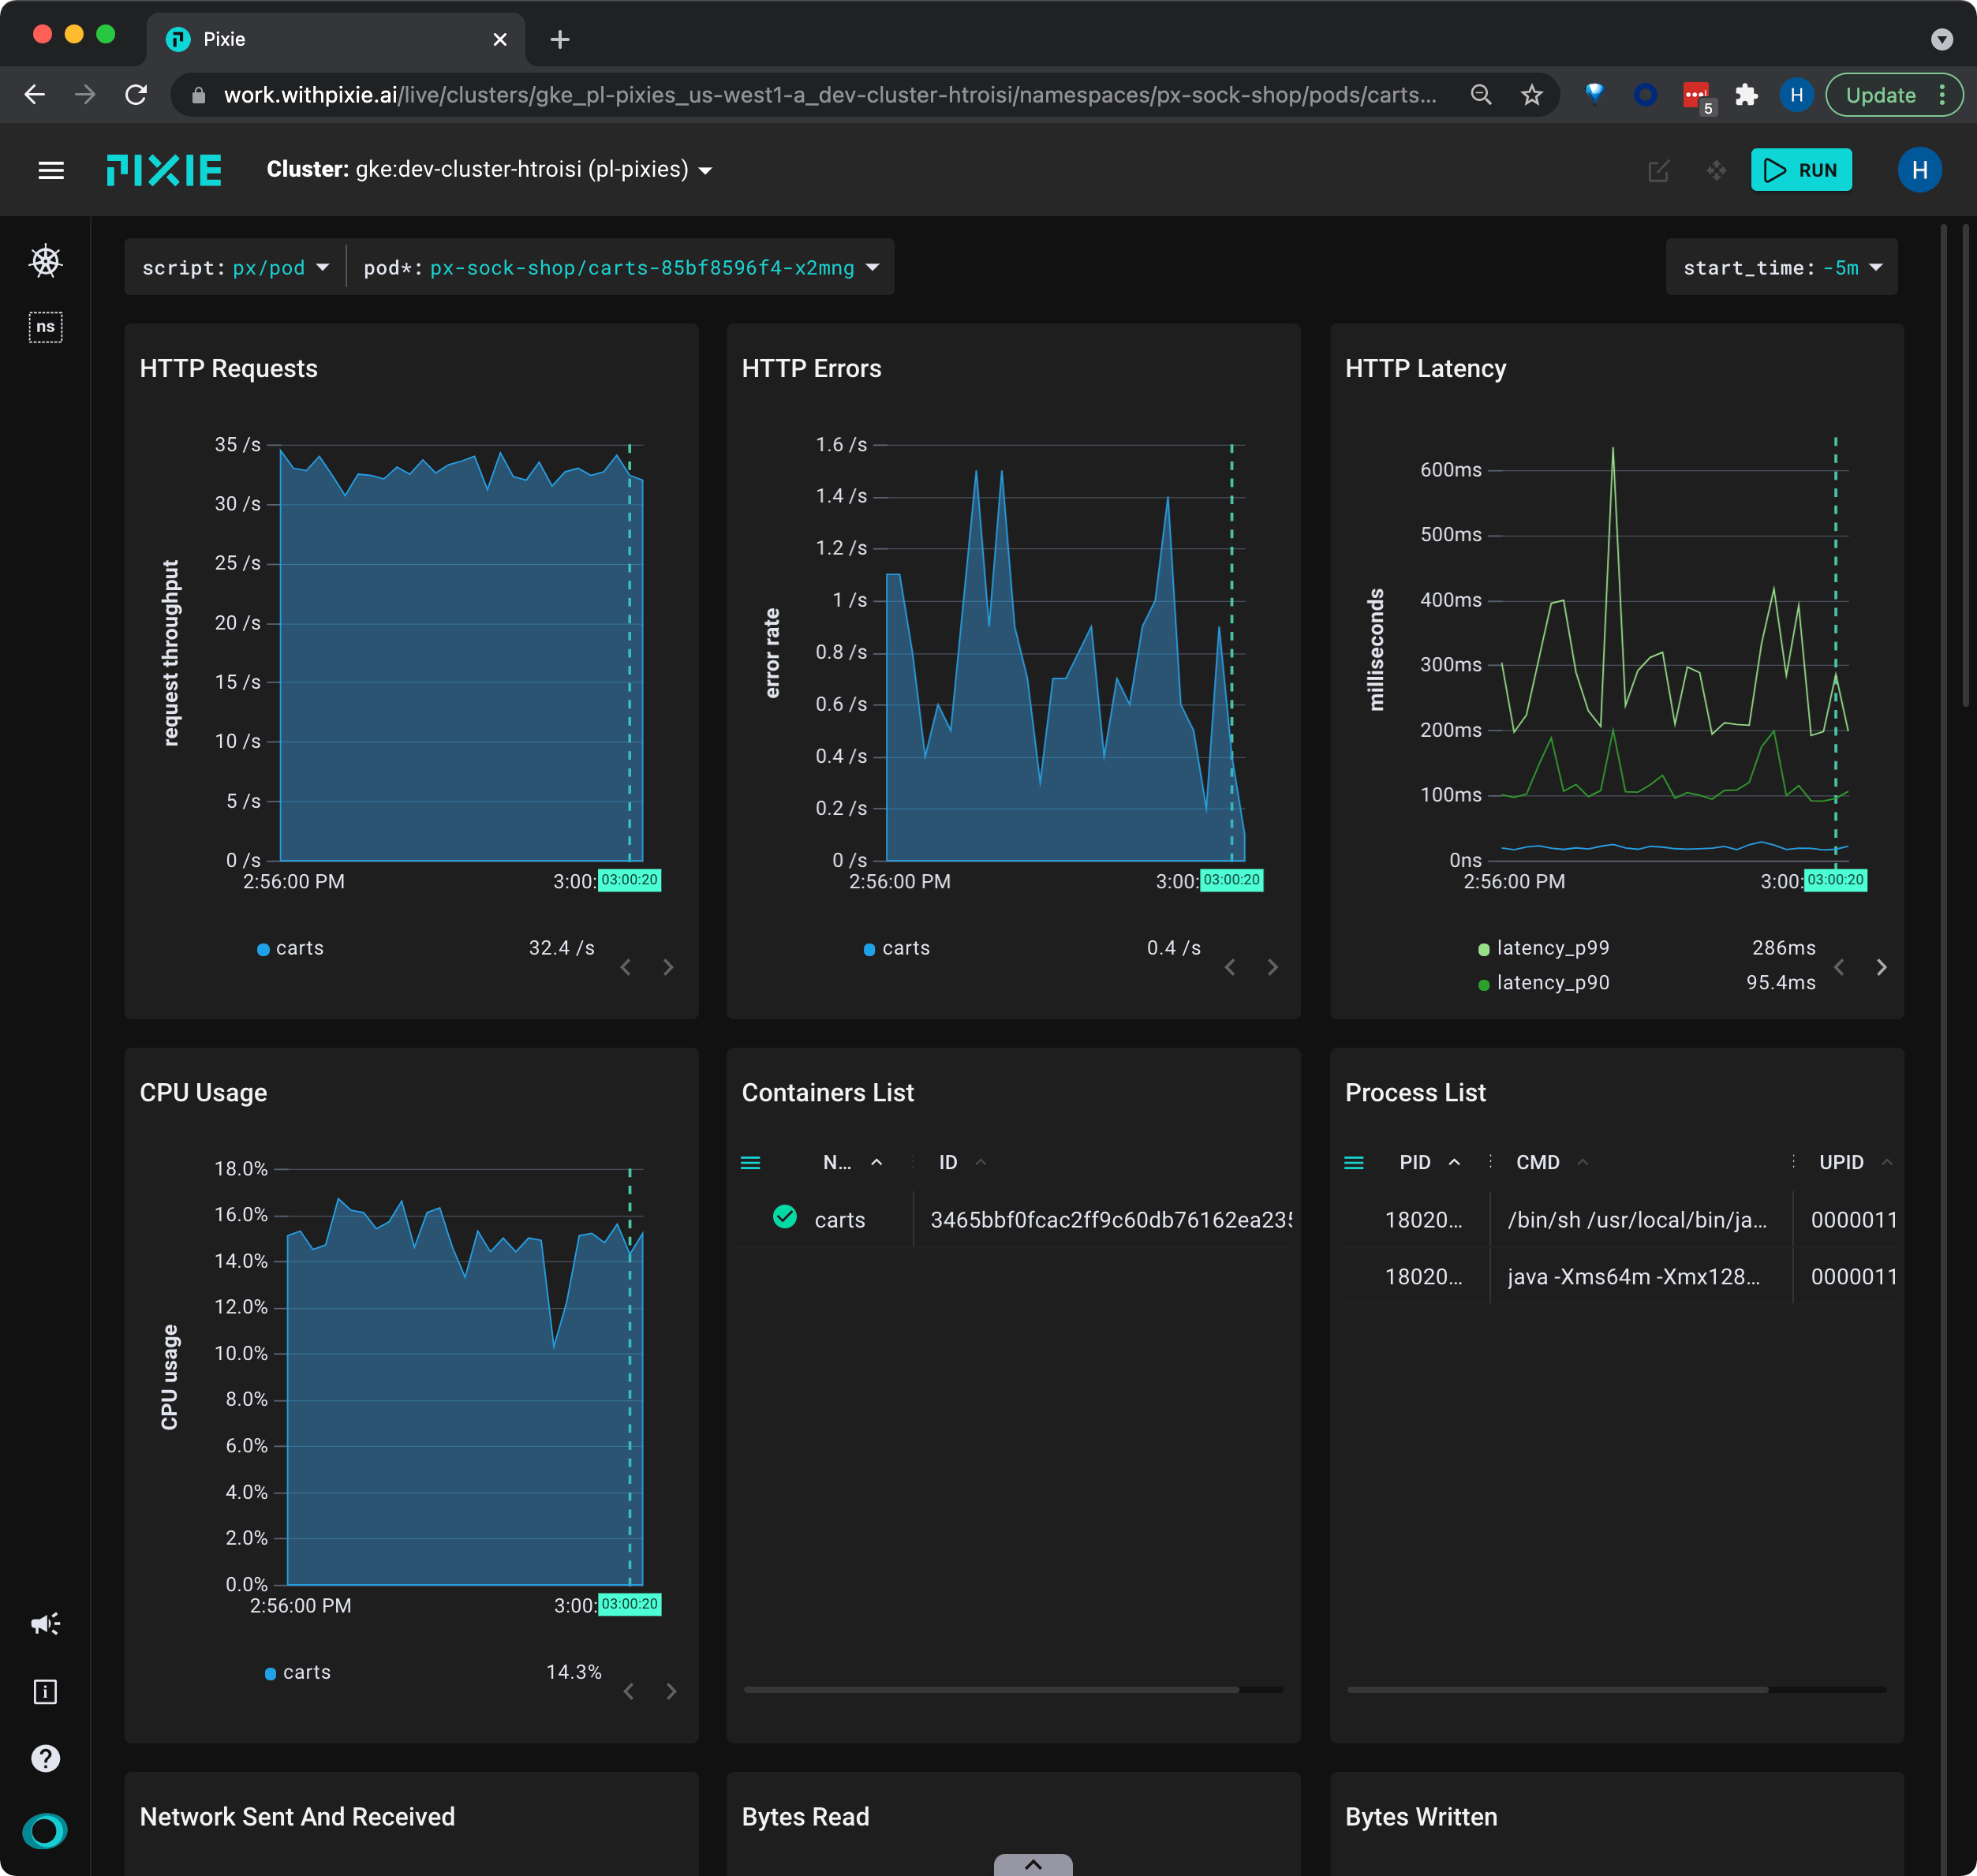Open the hamburger navigation menu
Viewport: 1977px width, 1876px height.
pos(51,170)
